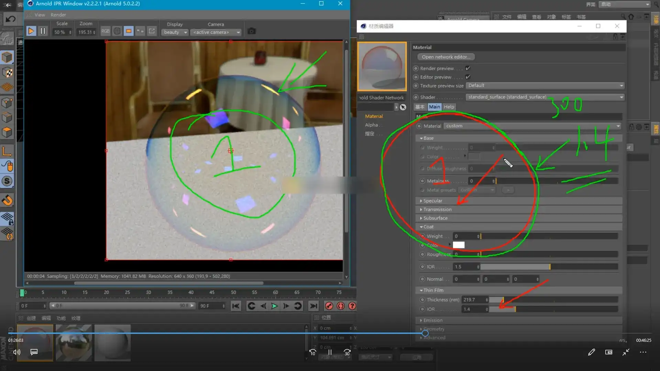Image resolution: width=660 pixels, height=371 pixels.
Task: Click the IPR snapshot camera icon
Action: point(252,31)
